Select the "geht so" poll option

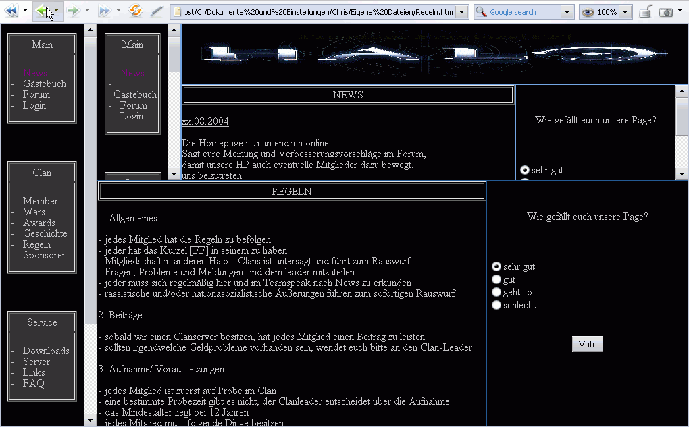(x=497, y=292)
